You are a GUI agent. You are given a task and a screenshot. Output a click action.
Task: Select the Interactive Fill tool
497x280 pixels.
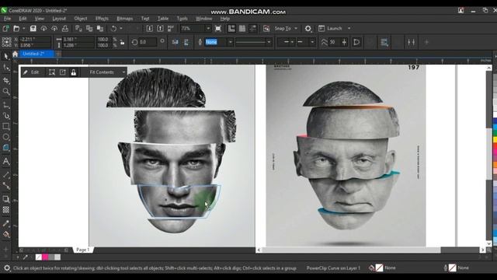pyautogui.click(x=6, y=235)
